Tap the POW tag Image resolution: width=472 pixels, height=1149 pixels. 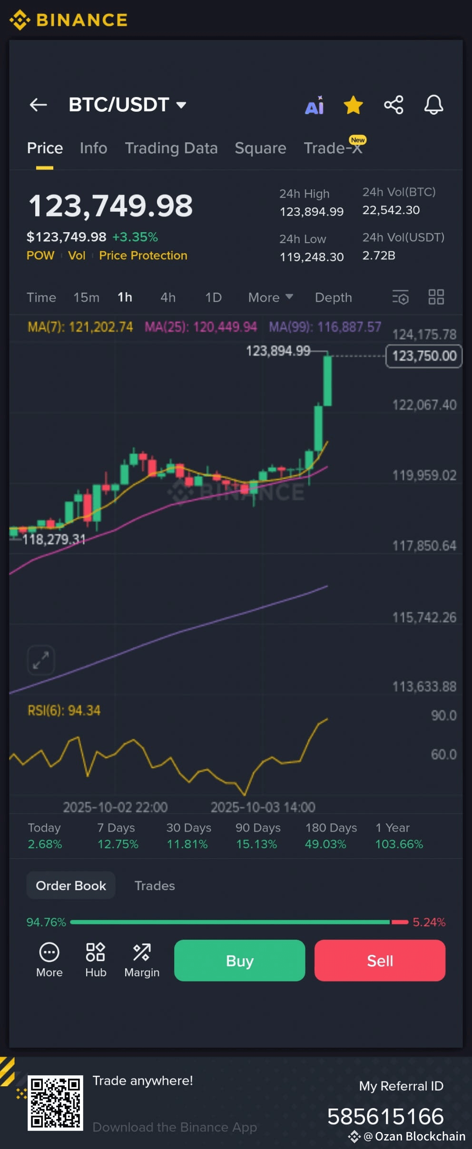pyautogui.click(x=40, y=255)
